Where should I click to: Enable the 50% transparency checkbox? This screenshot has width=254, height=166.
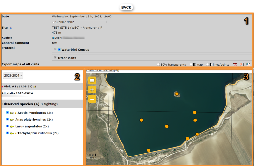pyautogui.click(x=158, y=65)
